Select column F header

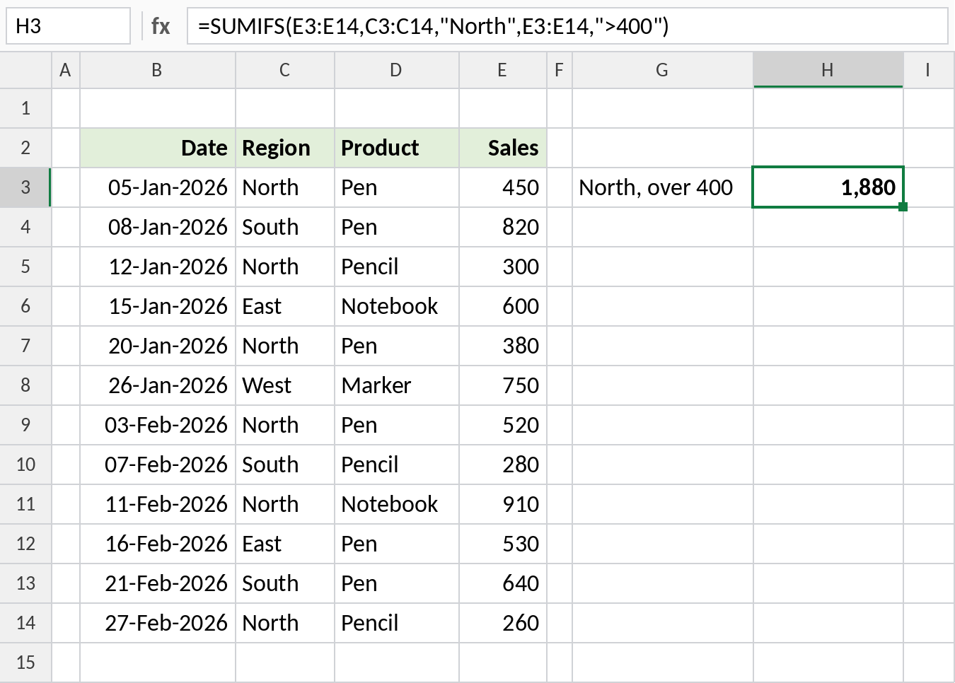pyautogui.click(x=560, y=70)
